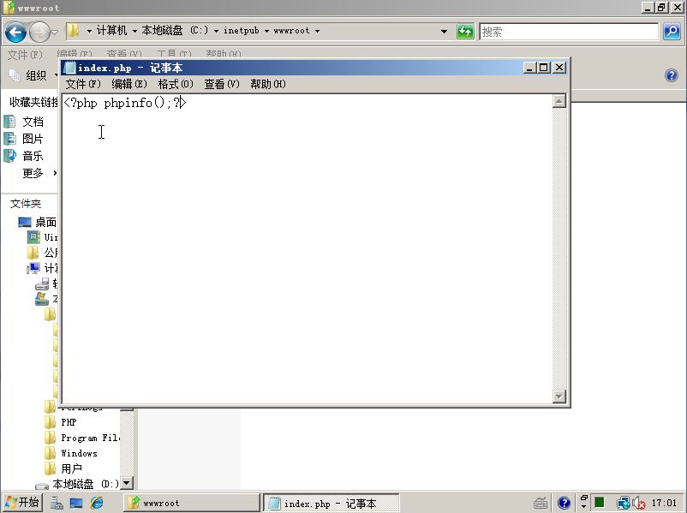Open Notepad's 格式(O) menu
The height and width of the screenshot is (513, 687).
[x=176, y=84]
